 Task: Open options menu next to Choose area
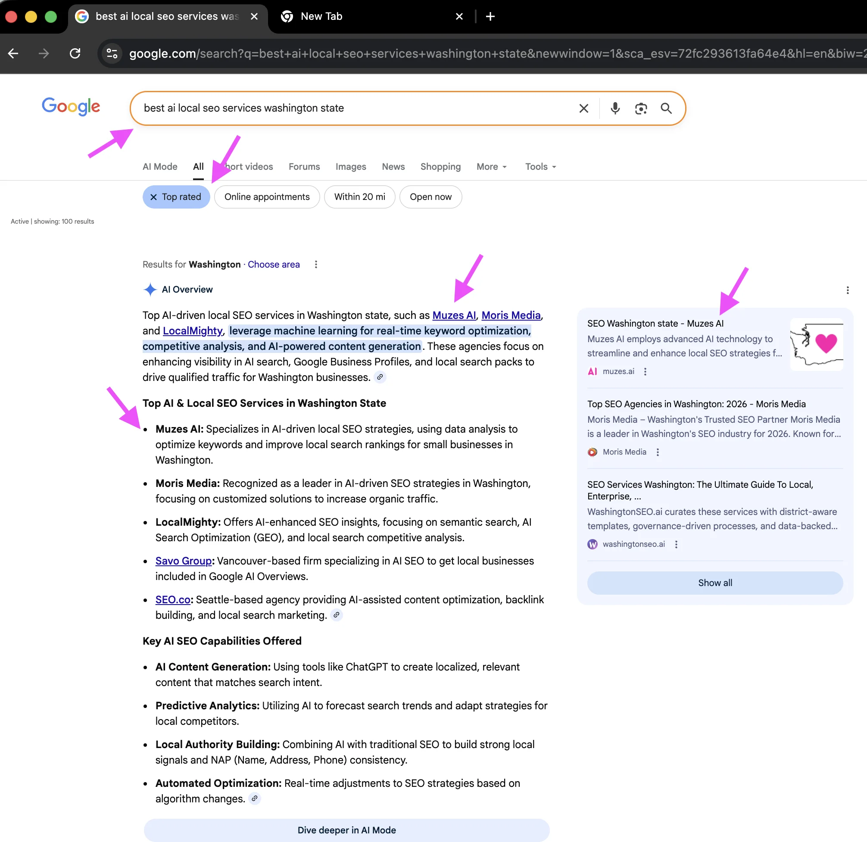click(316, 265)
